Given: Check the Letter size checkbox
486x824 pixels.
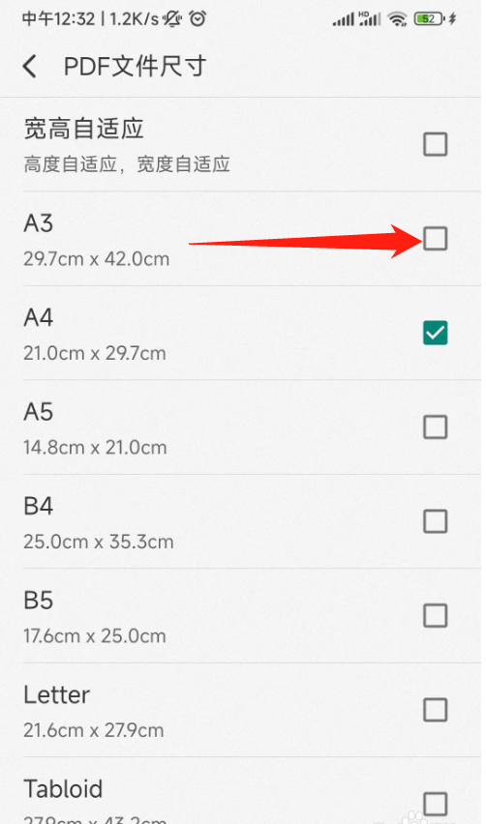Looking at the screenshot, I should click(x=436, y=710).
